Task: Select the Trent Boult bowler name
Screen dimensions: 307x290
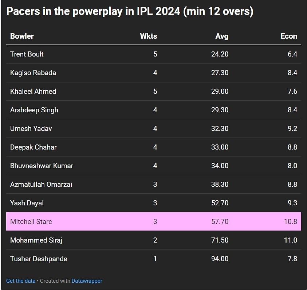Action: pos(27,54)
